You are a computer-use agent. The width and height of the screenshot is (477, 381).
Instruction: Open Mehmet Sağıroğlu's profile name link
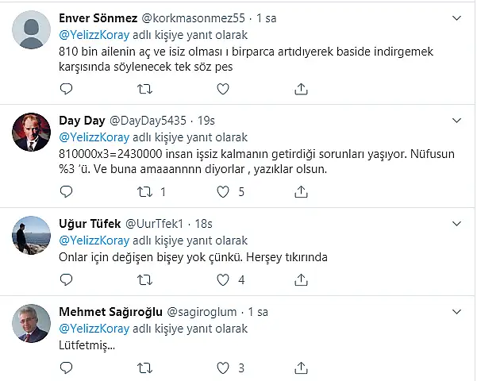tap(110, 311)
